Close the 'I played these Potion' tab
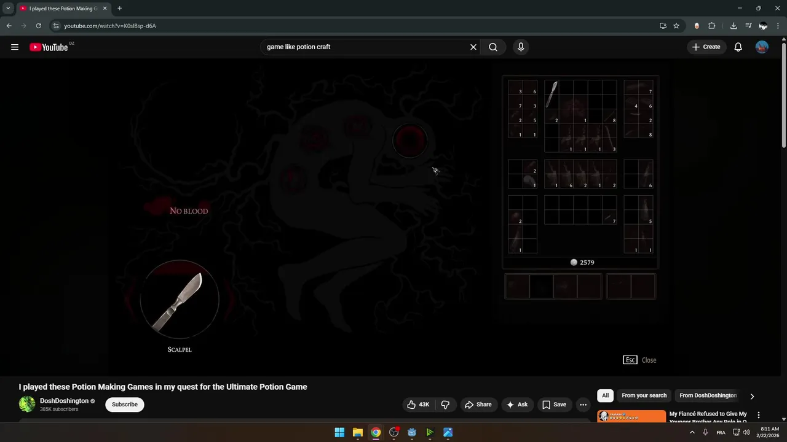This screenshot has height=442, width=787. [105, 9]
